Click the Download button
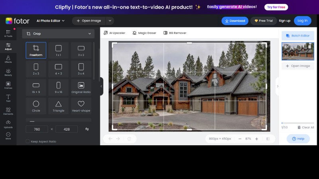 pyautogui.click(x=235, y=21)
